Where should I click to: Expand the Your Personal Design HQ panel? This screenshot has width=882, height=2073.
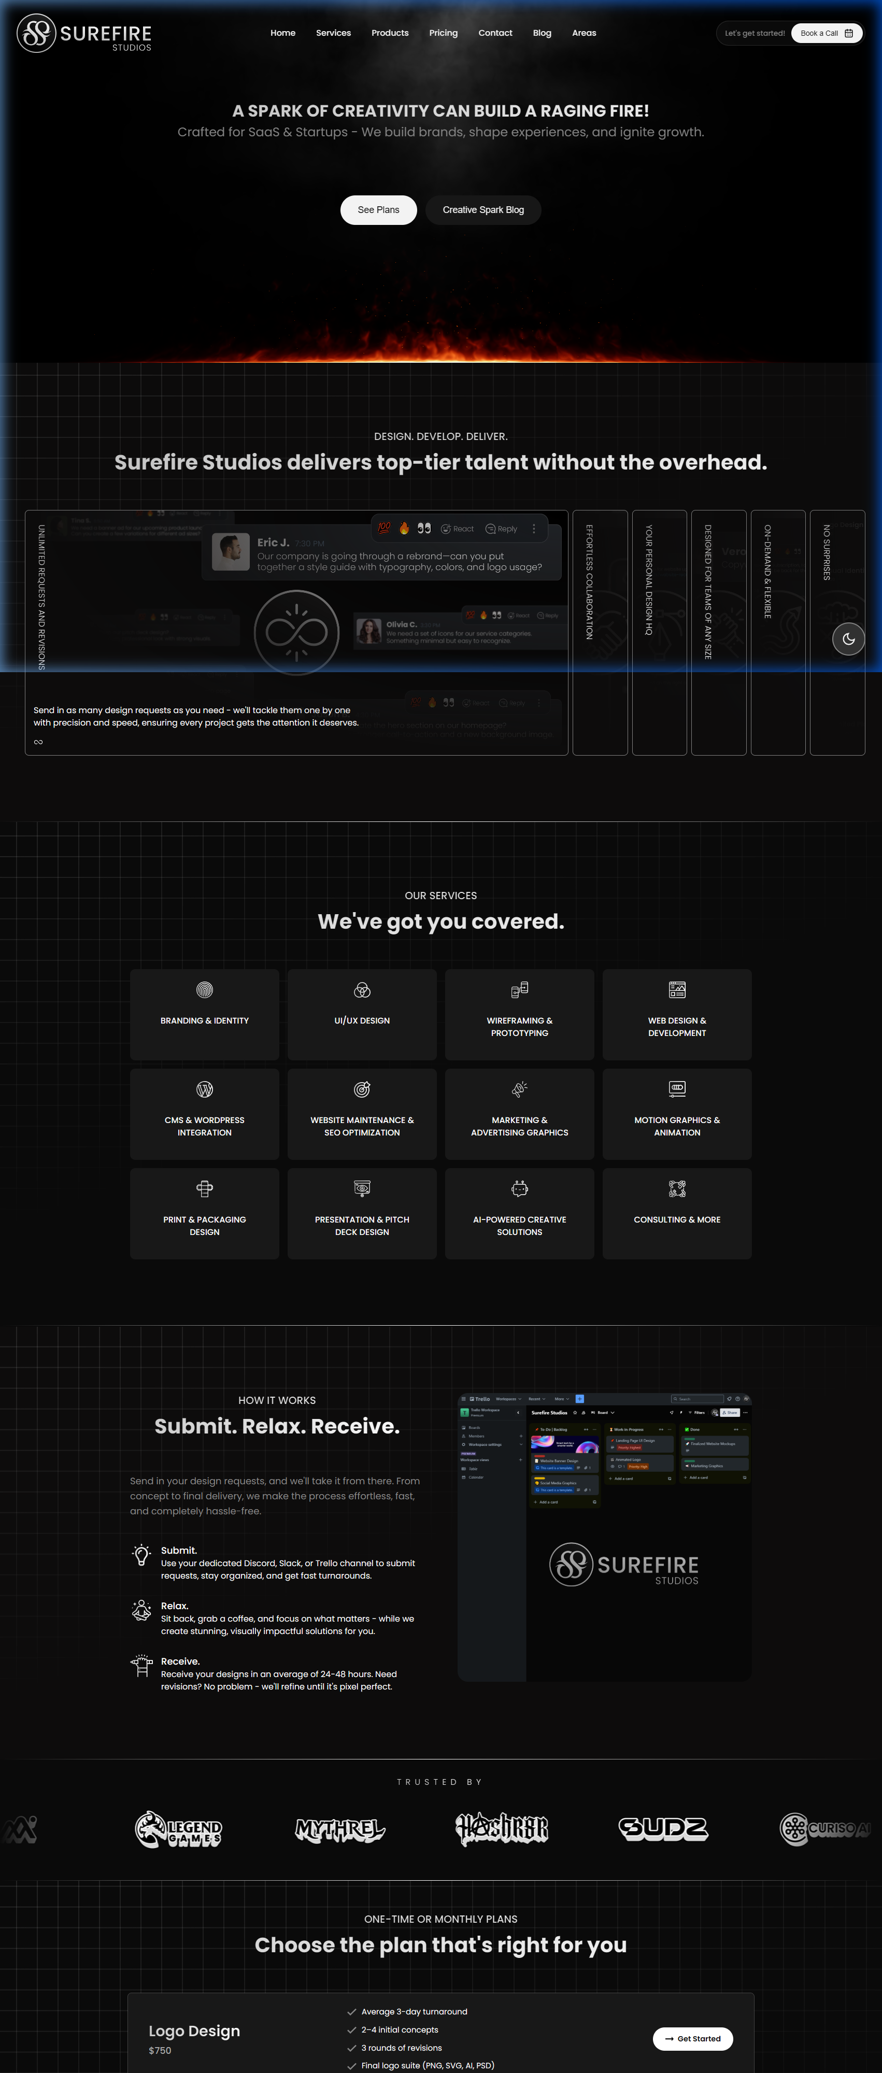659,632
